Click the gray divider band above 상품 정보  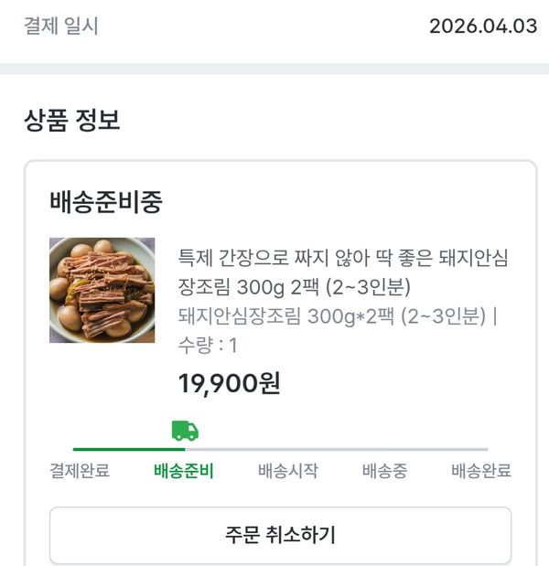pyautogui.click(x=274, y=69)
